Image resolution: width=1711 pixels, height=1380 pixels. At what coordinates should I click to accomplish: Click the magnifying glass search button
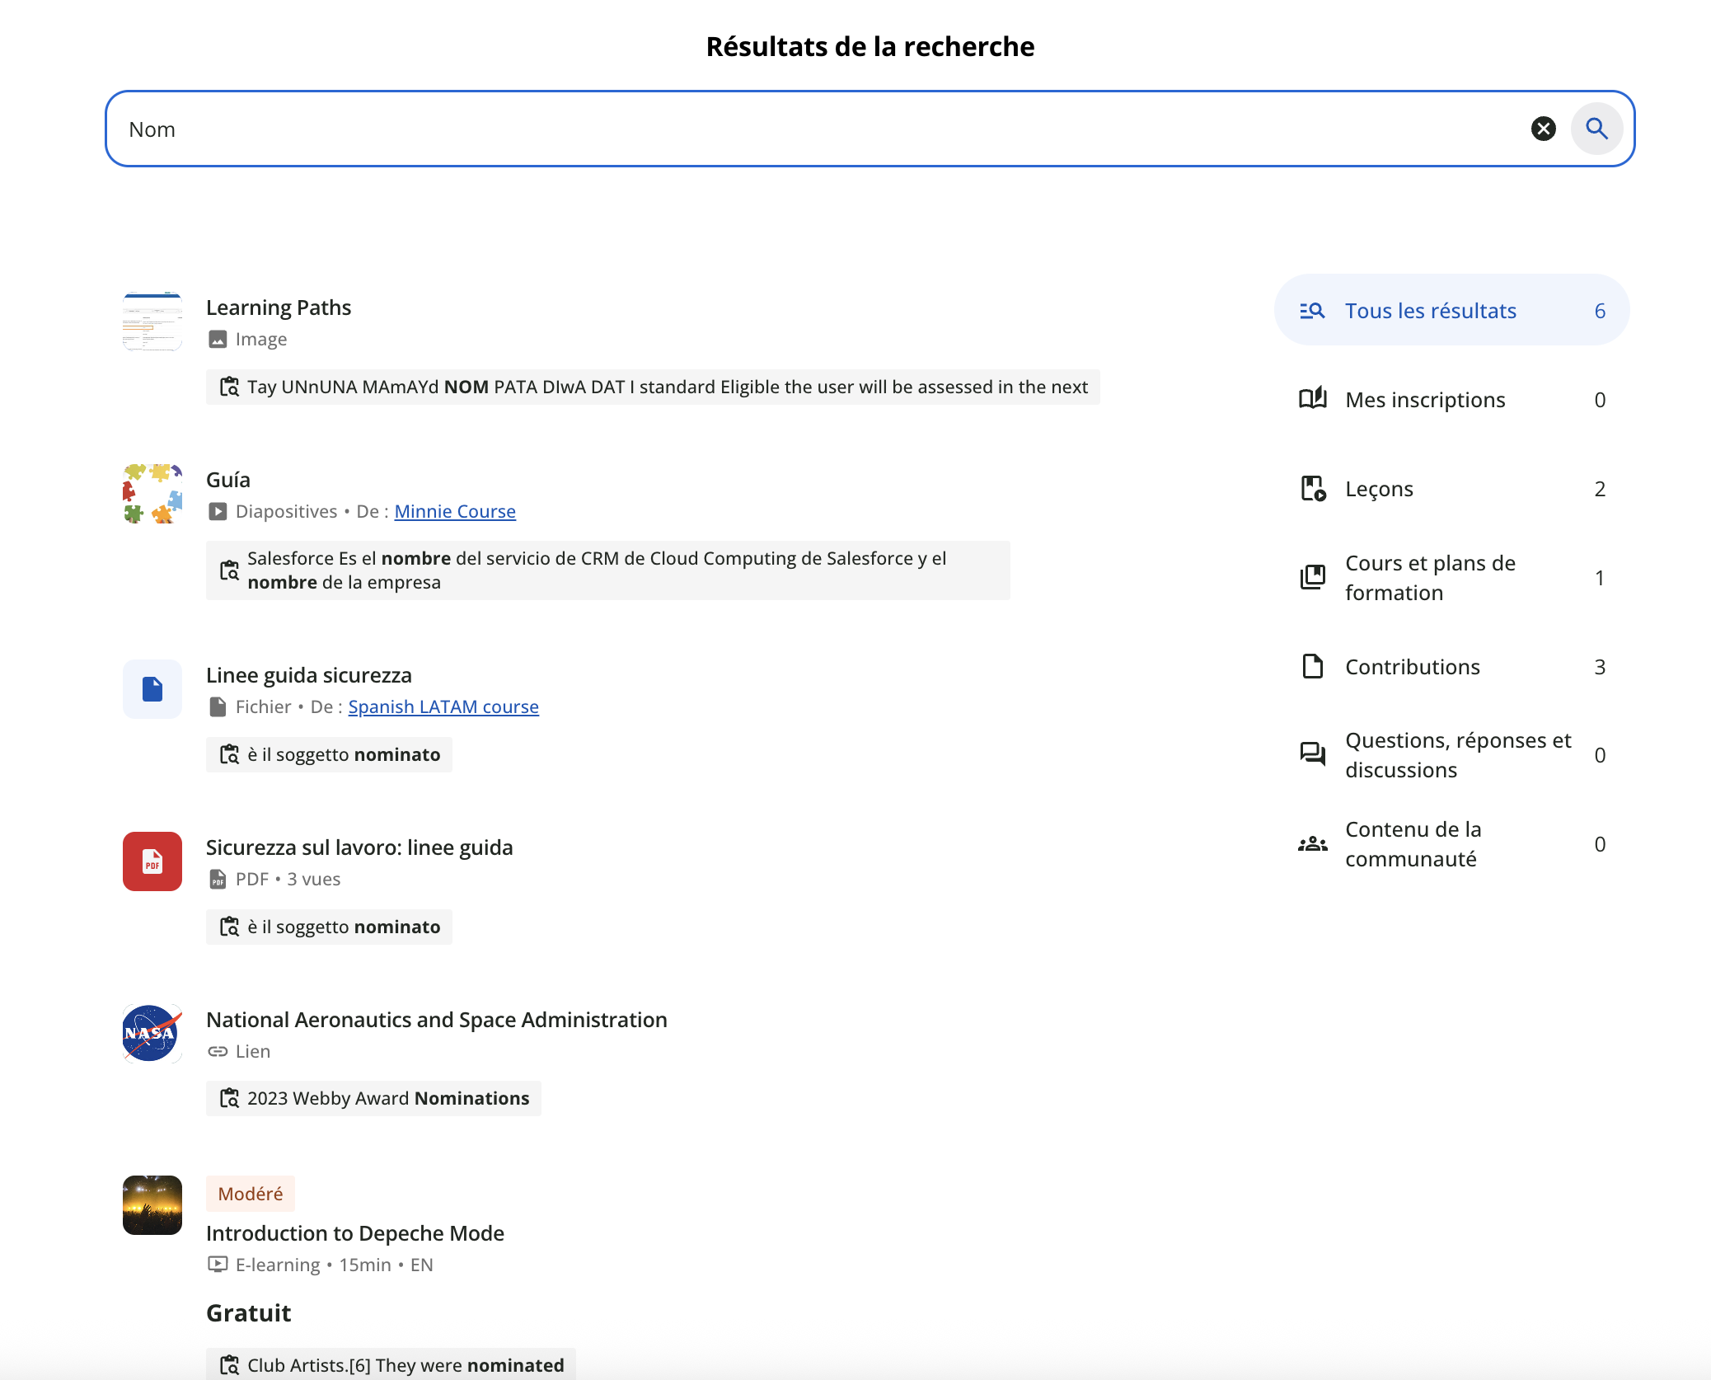pyautogui.click(x=1596, y=129)
